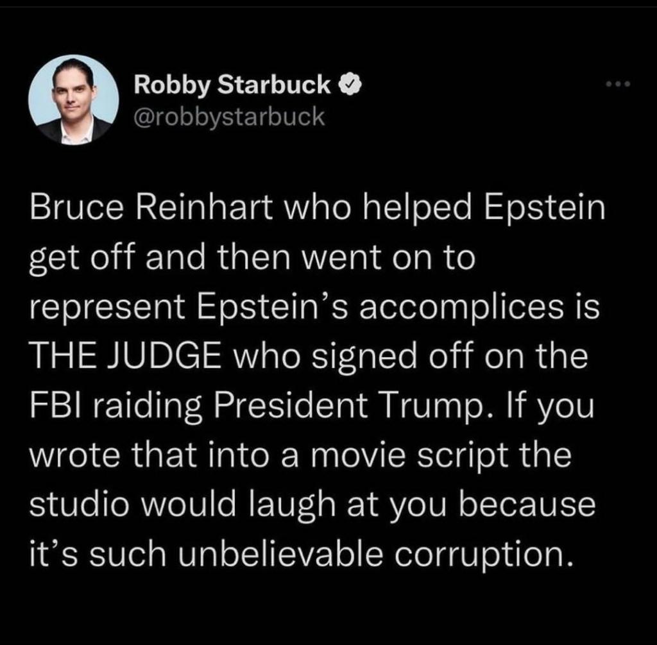Click the word "FBI" in tweet
657x645 pixels.
tap(51, 405)
